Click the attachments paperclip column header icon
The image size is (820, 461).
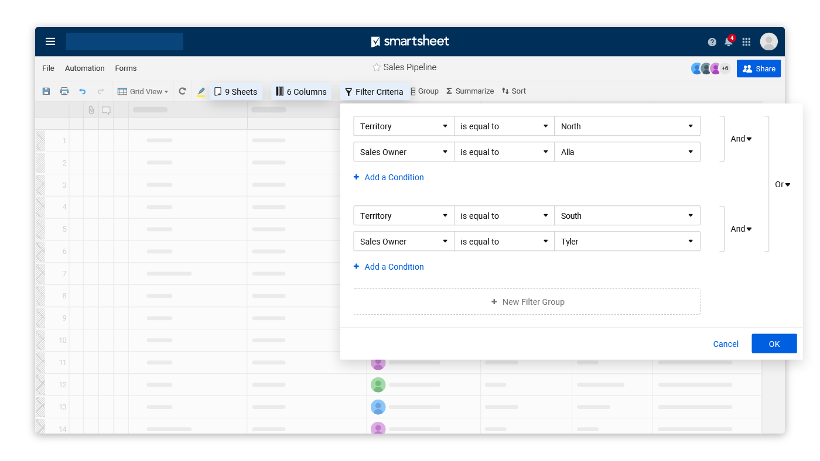coord(91,109)
